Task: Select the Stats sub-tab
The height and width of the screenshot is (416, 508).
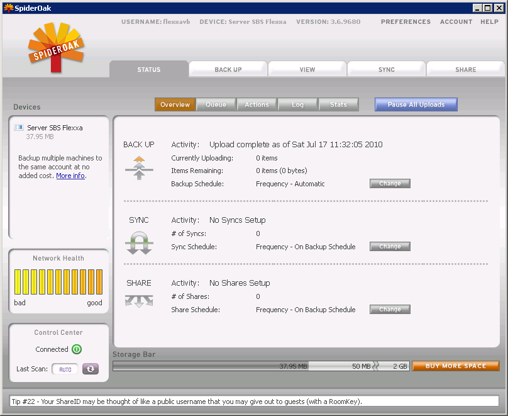Action: [338, 104]
